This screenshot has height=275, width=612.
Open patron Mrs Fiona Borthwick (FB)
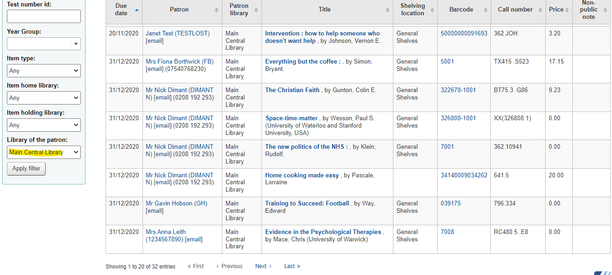coord(180,62)
